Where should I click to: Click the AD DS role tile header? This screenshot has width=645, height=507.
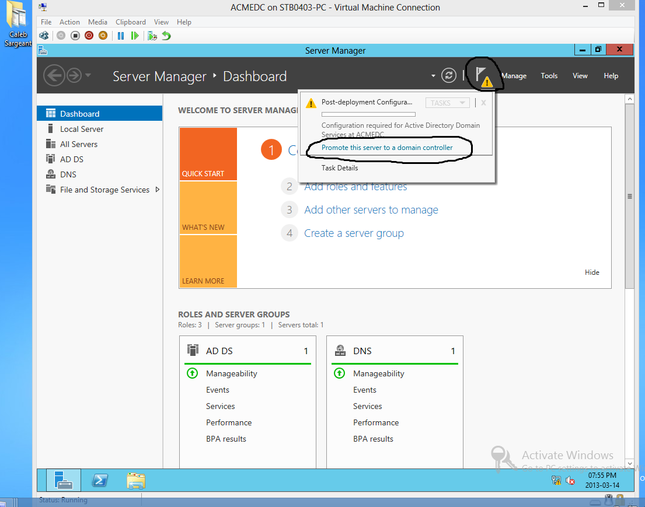point(247,351)
